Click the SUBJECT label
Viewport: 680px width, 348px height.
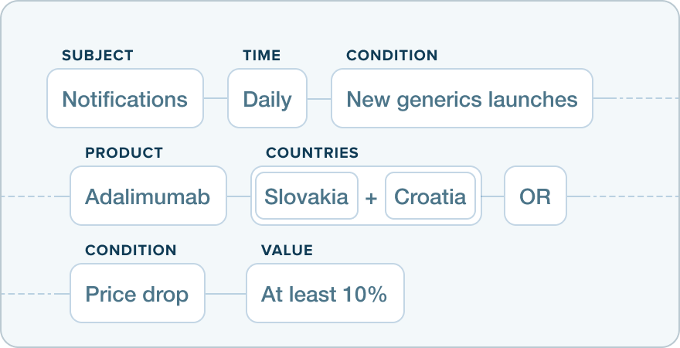pos(97,56)
